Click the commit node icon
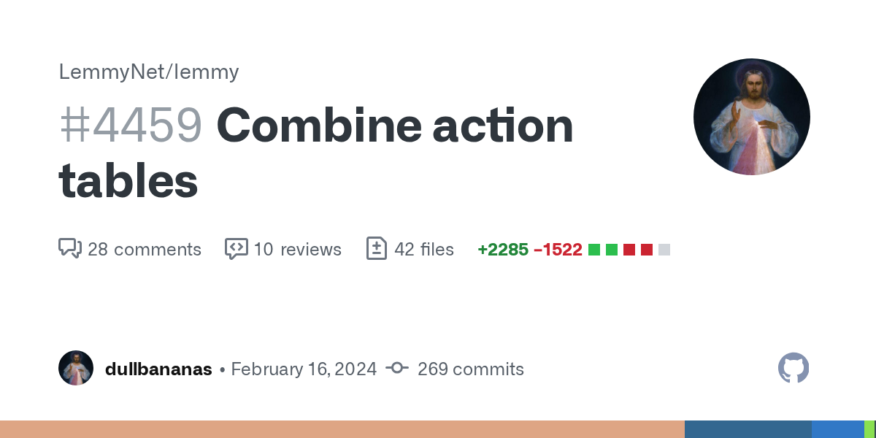The height and width of the screenshot is (438, 876). (396, 368)
